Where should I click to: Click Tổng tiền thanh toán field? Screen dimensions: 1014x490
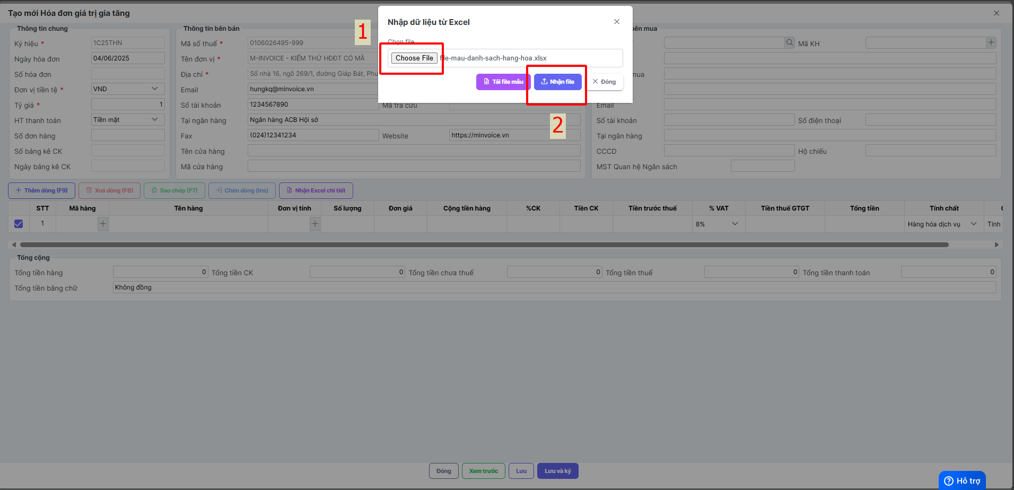pyautogui.click(x=949, y=272)
